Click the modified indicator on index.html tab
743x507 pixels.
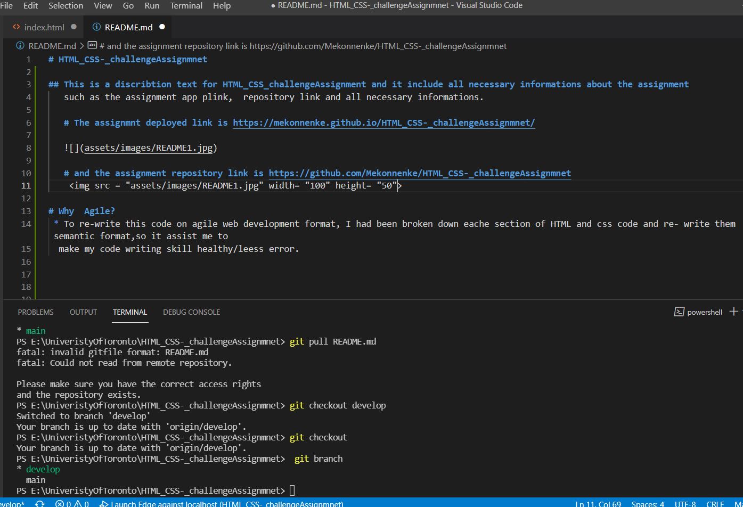pos(74,27)
